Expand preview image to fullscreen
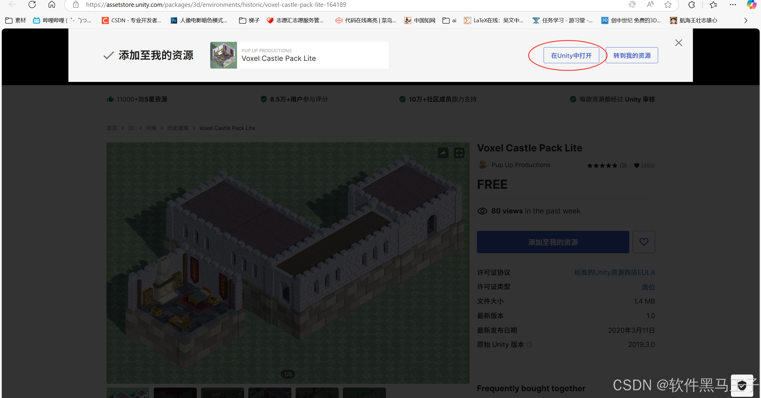 pos(459,153)
